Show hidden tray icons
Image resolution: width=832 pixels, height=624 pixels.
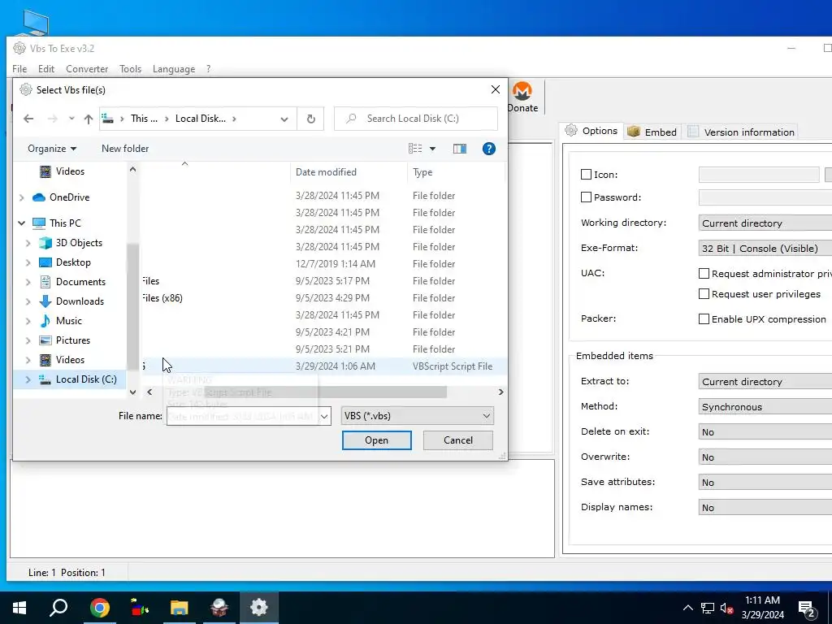pyautogui.click(x=687, y=608)
